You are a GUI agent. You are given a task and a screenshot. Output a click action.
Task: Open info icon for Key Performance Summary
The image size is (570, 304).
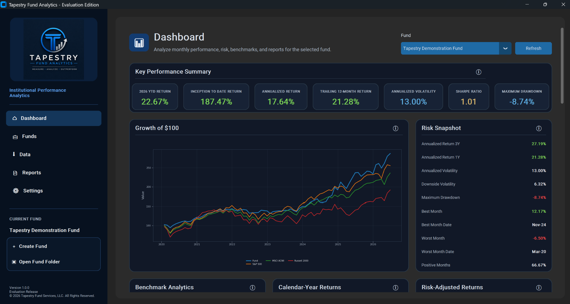click(x=479, y=72)
